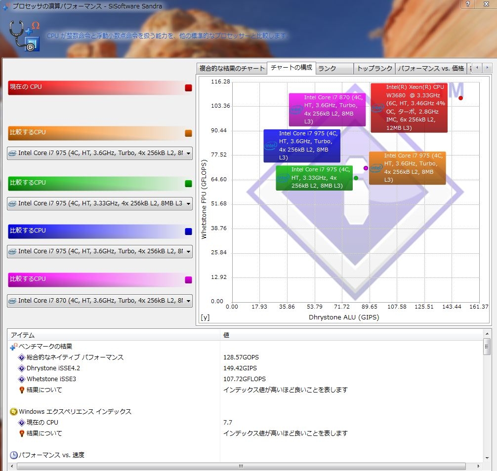Click diamond icon beside 総合的なネイティブ パフォーマンス
The height and width of the screenshot is (471, 497).
tap(22, 357)
